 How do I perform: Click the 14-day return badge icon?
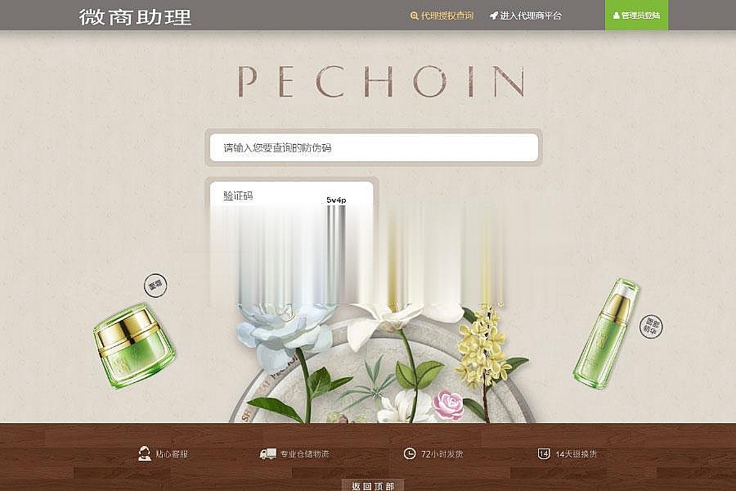(544, 453)
